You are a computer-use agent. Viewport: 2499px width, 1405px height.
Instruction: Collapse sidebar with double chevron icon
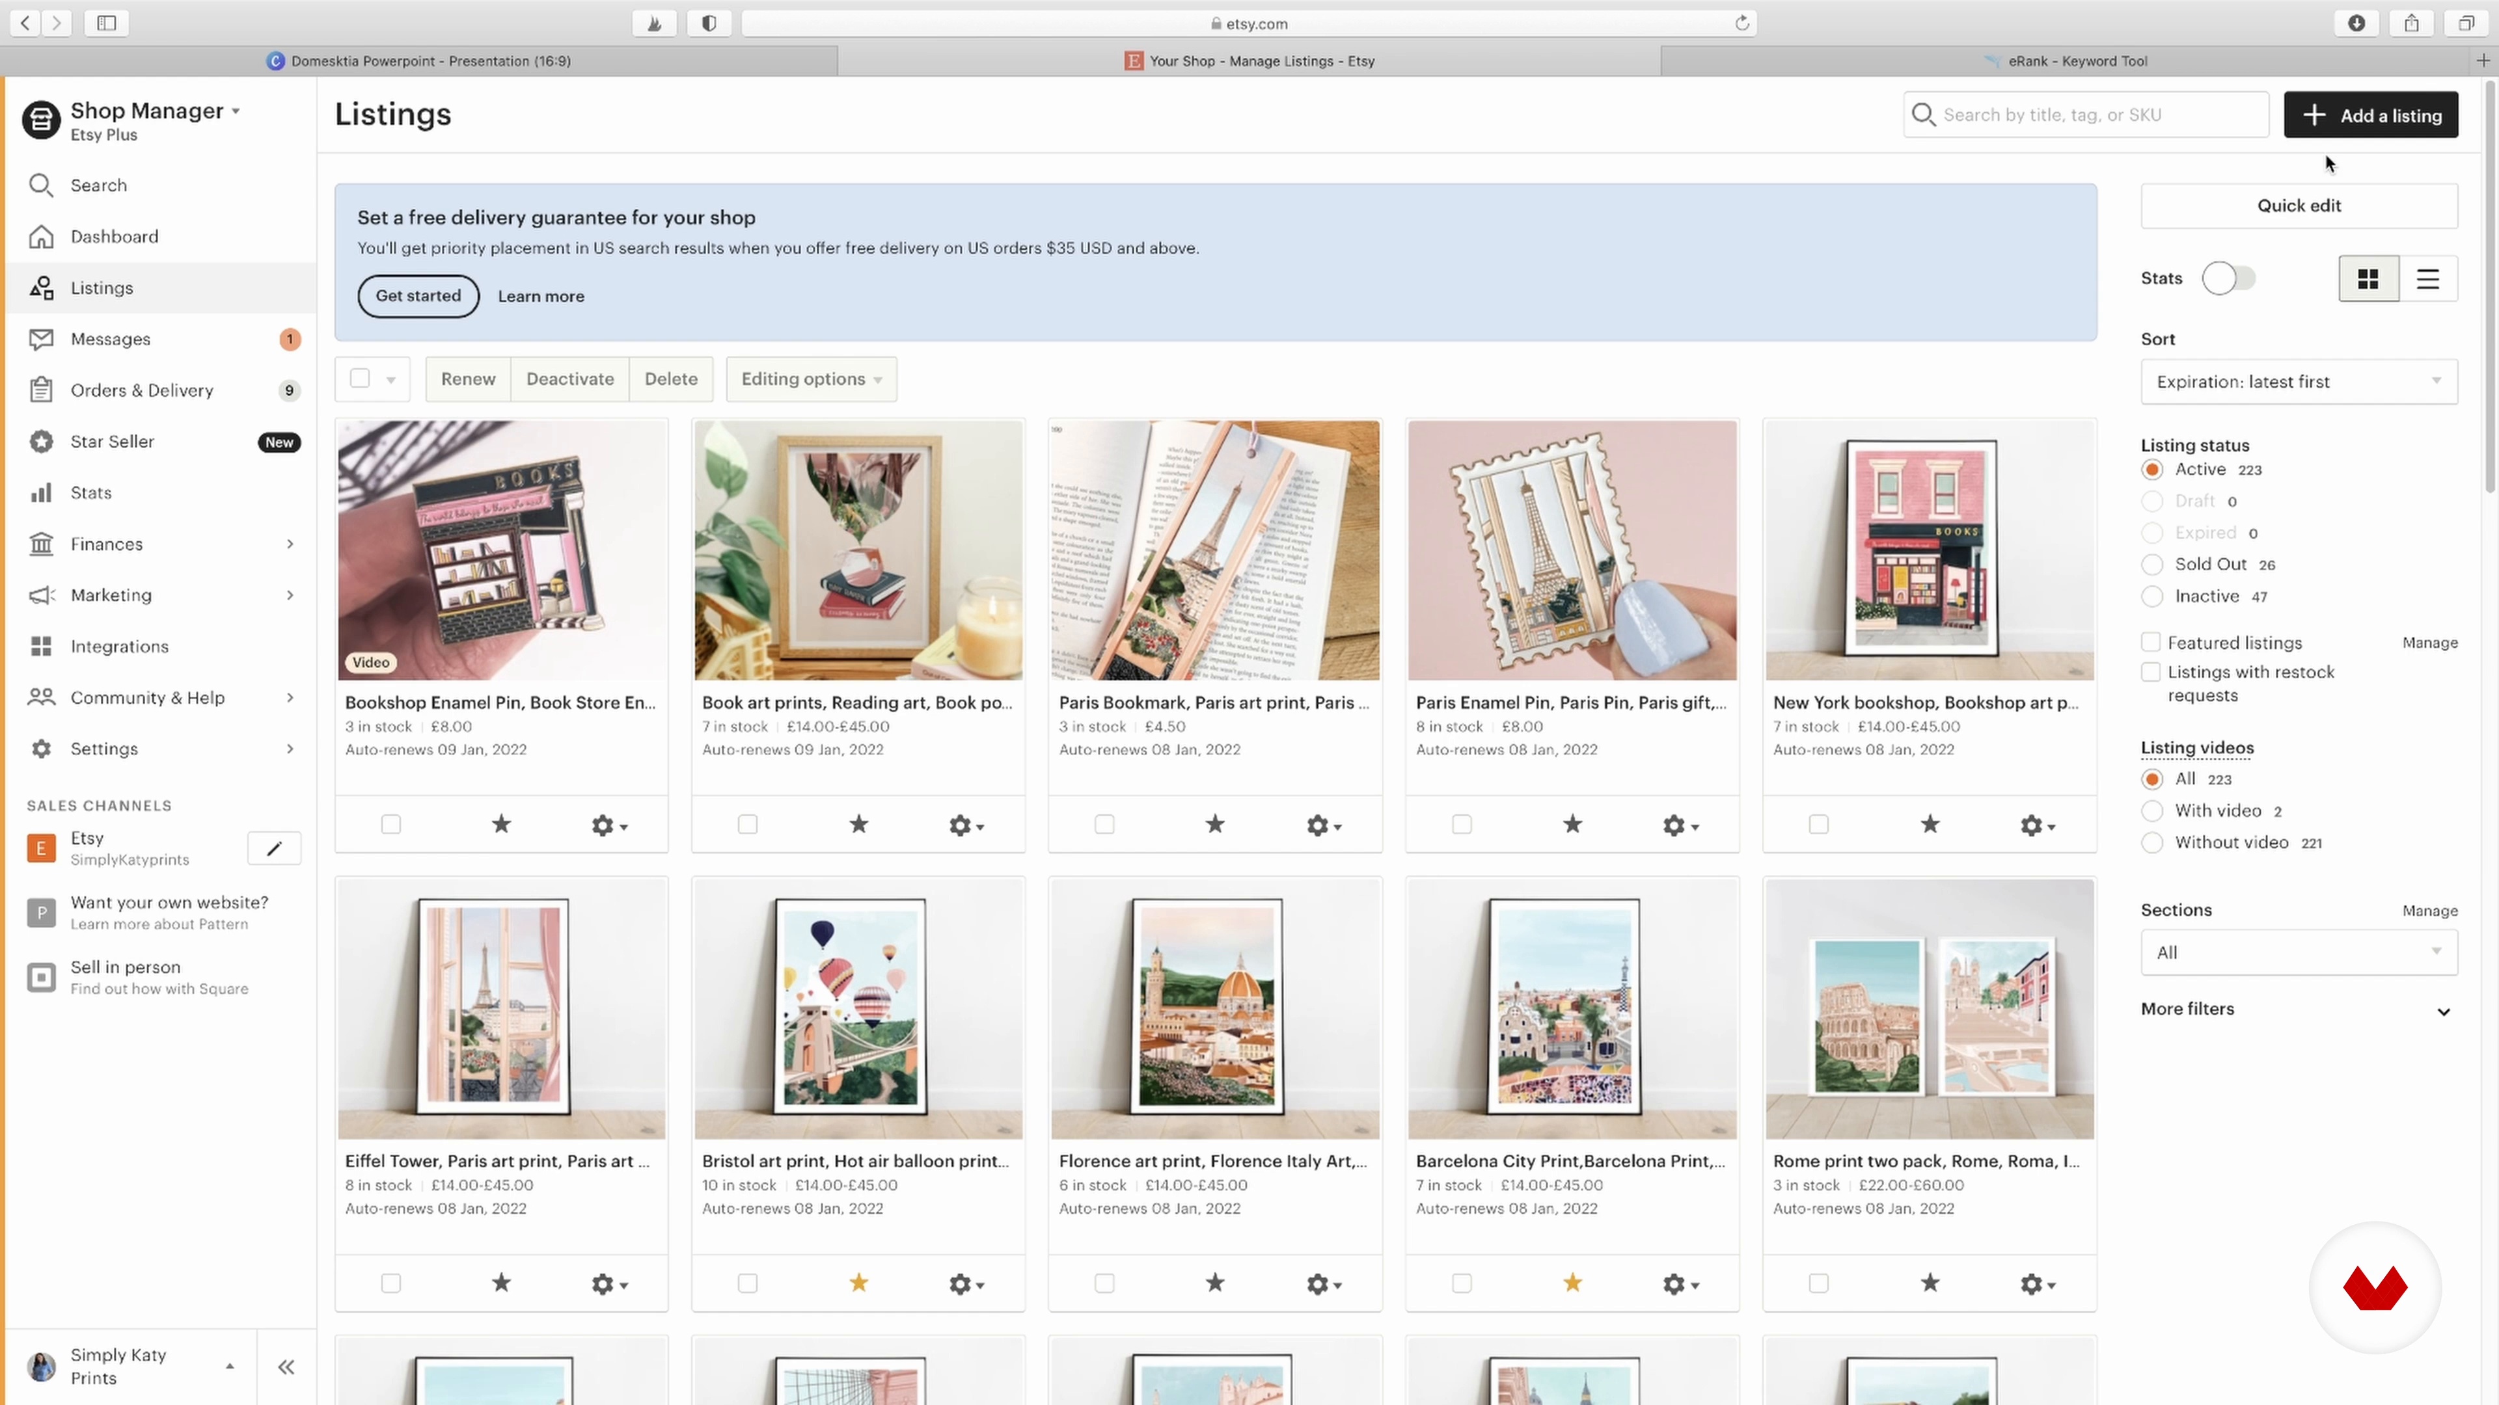[286, 1367]
